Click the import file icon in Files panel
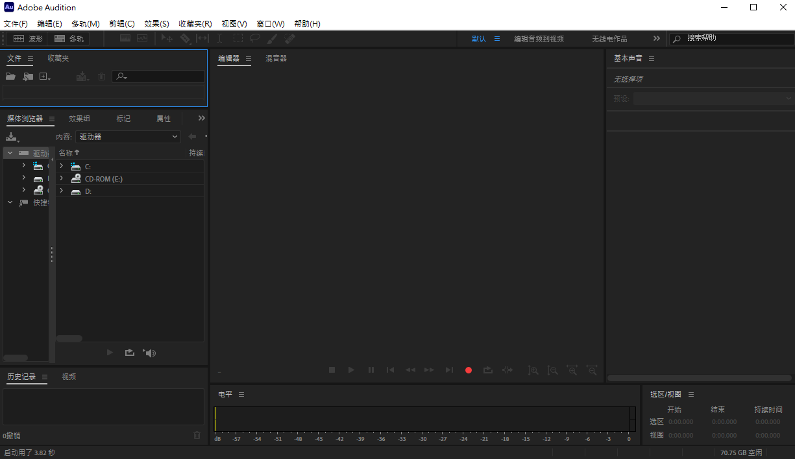Screen dimensions: 795x459 (x=28, y=76)
